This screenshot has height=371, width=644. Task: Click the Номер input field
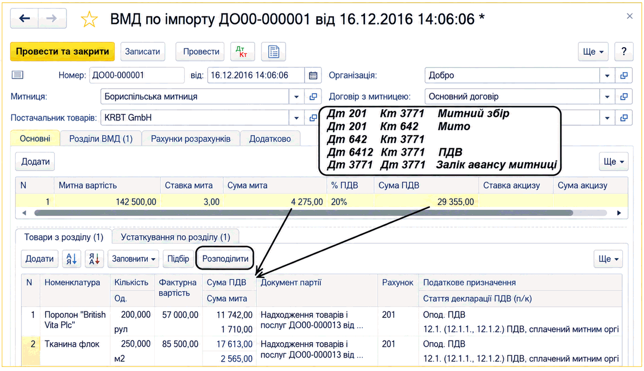tap(137, 75)
